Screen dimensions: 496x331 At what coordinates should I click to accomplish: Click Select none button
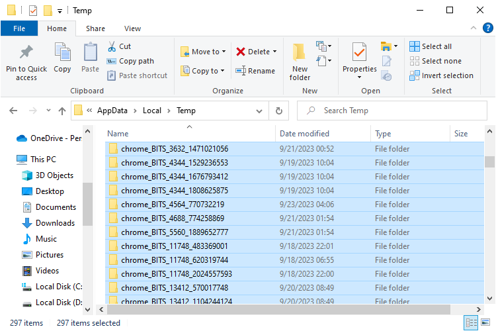(x=435, y=61)
